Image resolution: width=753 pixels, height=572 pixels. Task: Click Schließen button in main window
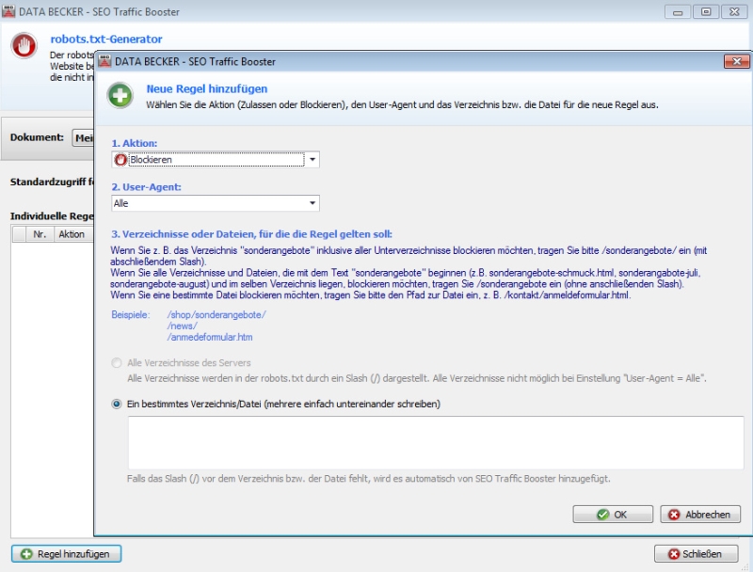click(x=696, y=554)
